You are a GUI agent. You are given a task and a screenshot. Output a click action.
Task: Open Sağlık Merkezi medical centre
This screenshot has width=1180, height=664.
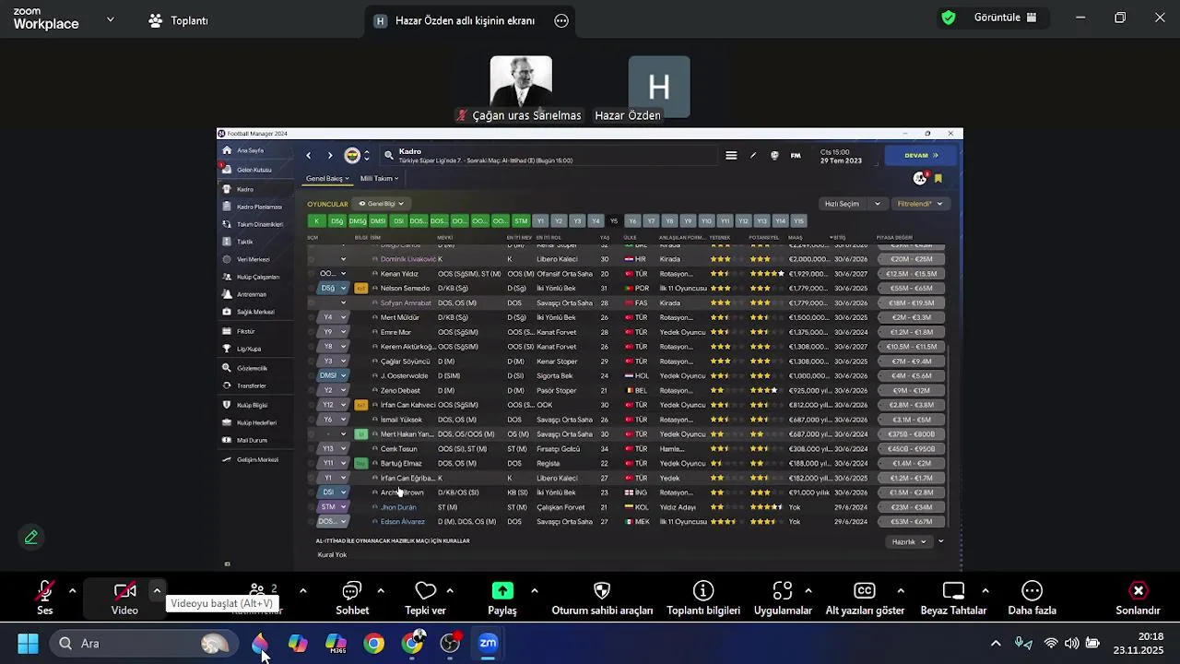[255, 312]
